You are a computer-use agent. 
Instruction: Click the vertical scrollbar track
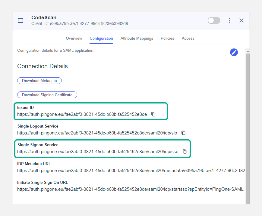point(248,126)
